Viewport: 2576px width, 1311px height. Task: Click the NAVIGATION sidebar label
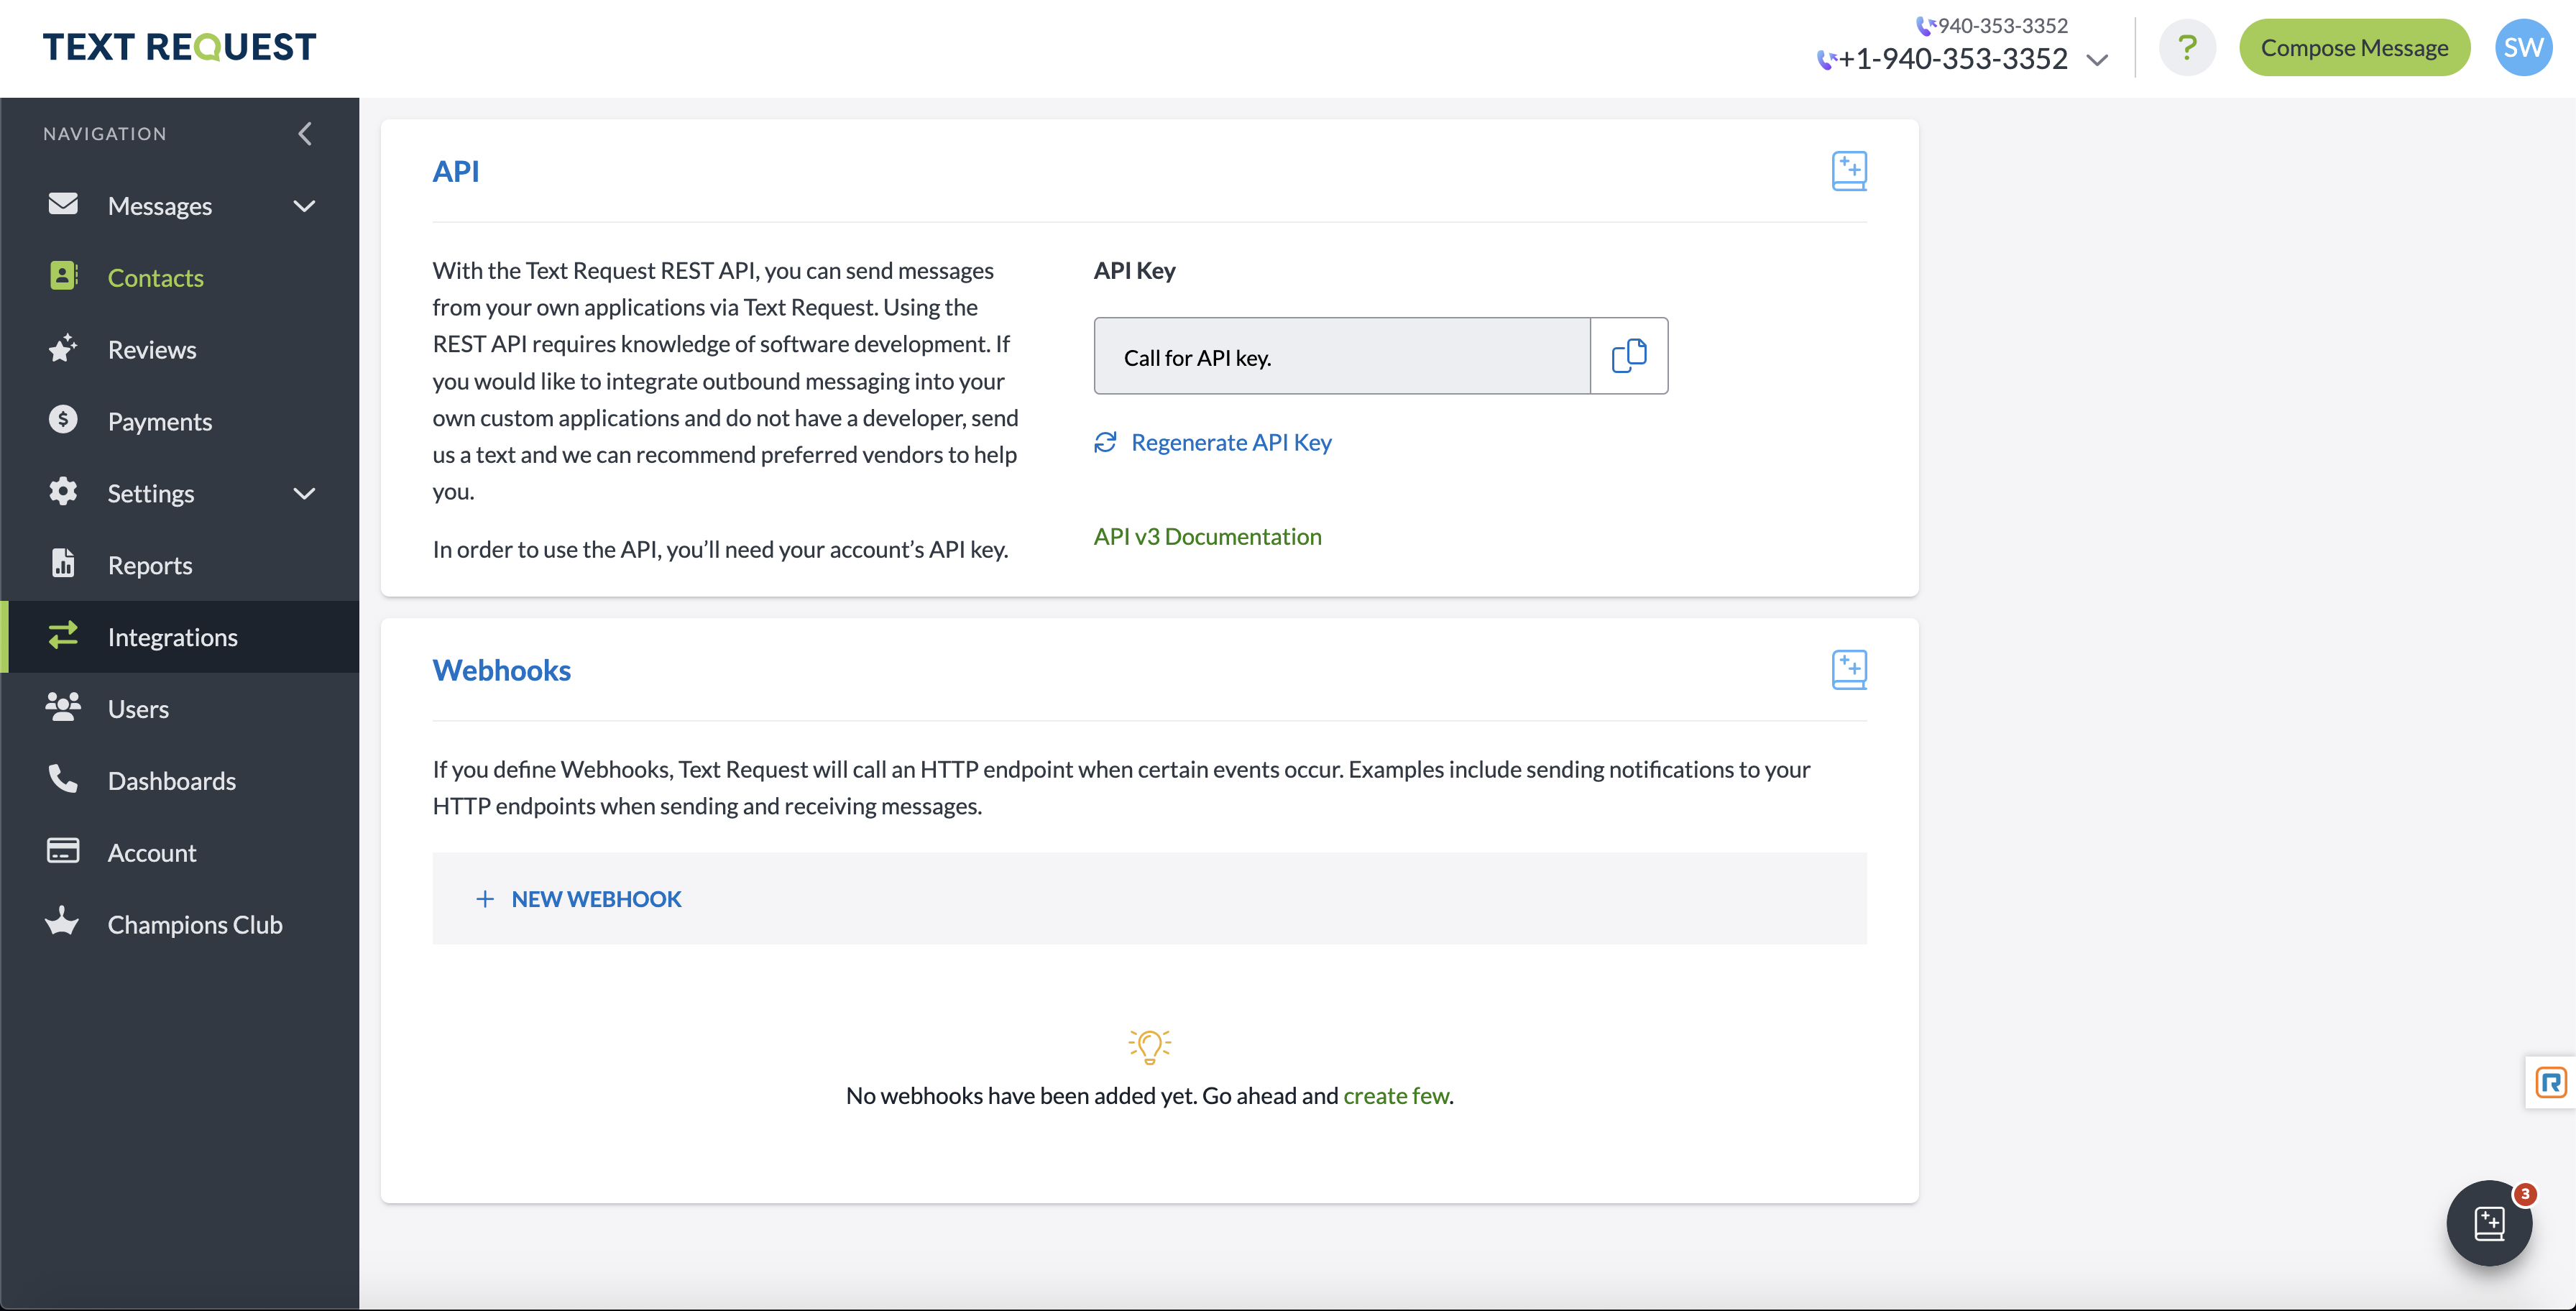105,134
